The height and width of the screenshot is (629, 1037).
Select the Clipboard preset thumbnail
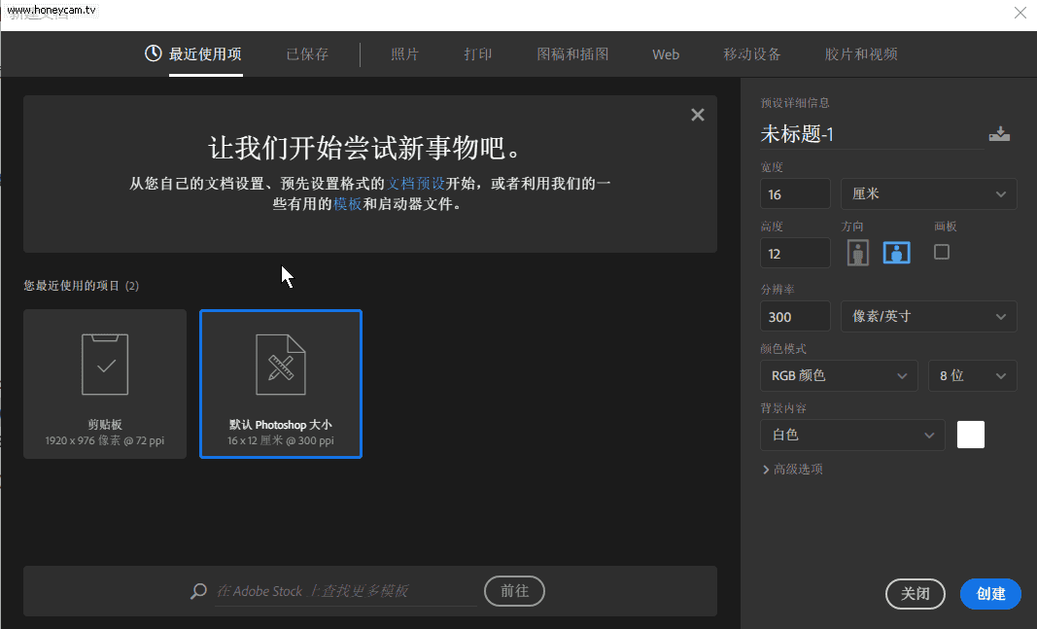(x=105, y=383)
